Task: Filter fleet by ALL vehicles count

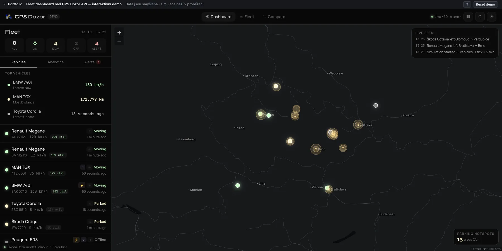Action: (14, 45)
